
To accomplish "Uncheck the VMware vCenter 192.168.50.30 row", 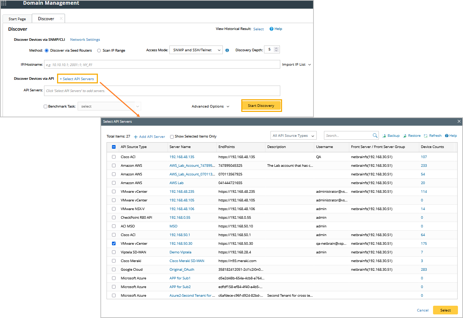I will pos(114,244).
